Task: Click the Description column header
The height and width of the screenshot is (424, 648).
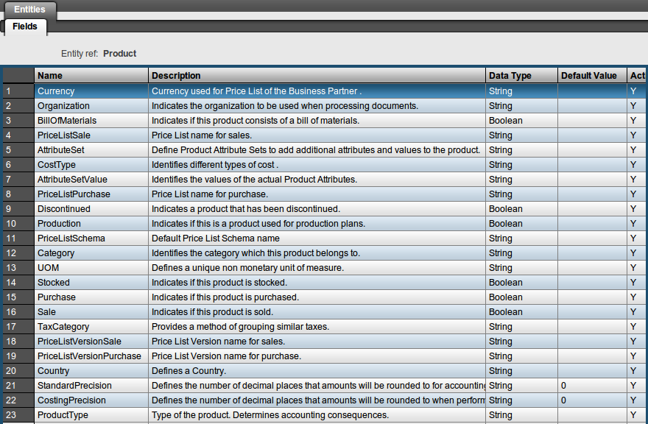Action: click(317, 76)
